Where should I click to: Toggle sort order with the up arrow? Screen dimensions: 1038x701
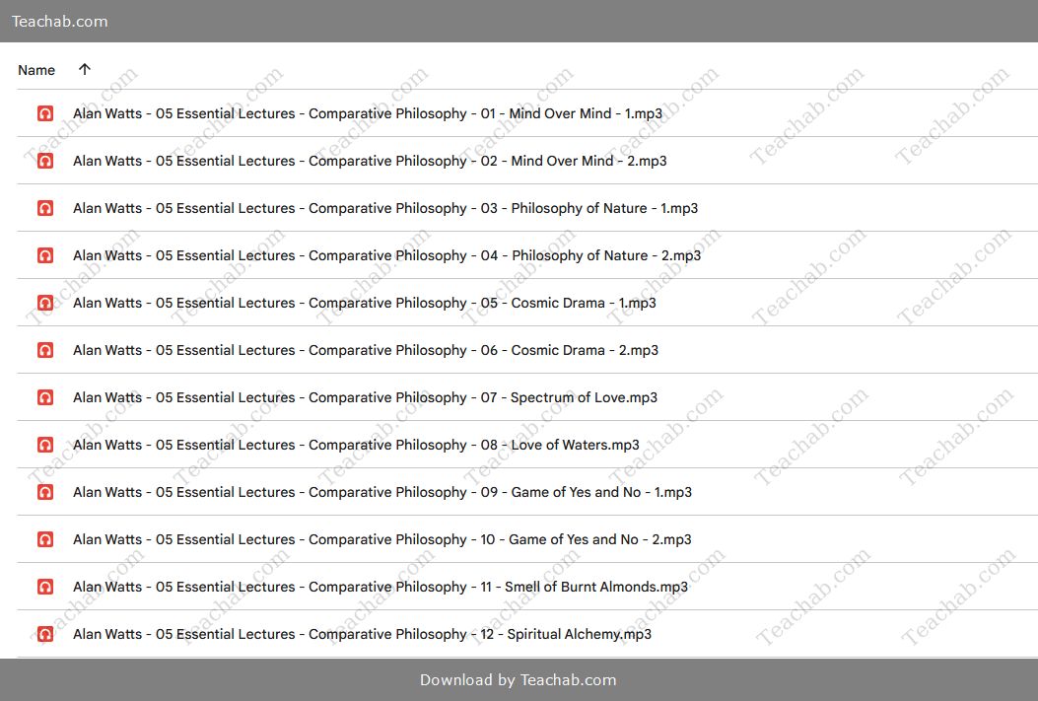coord(84,69)
